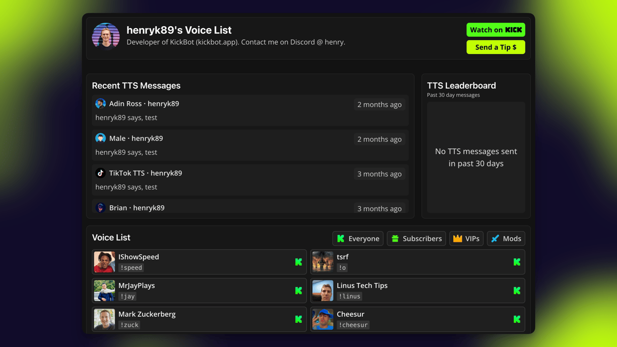Screen dimensions: 617x347
Task: Click the Kick icon on MrJayPlays row
Action: pyautogui.click(x=298, y=290)
